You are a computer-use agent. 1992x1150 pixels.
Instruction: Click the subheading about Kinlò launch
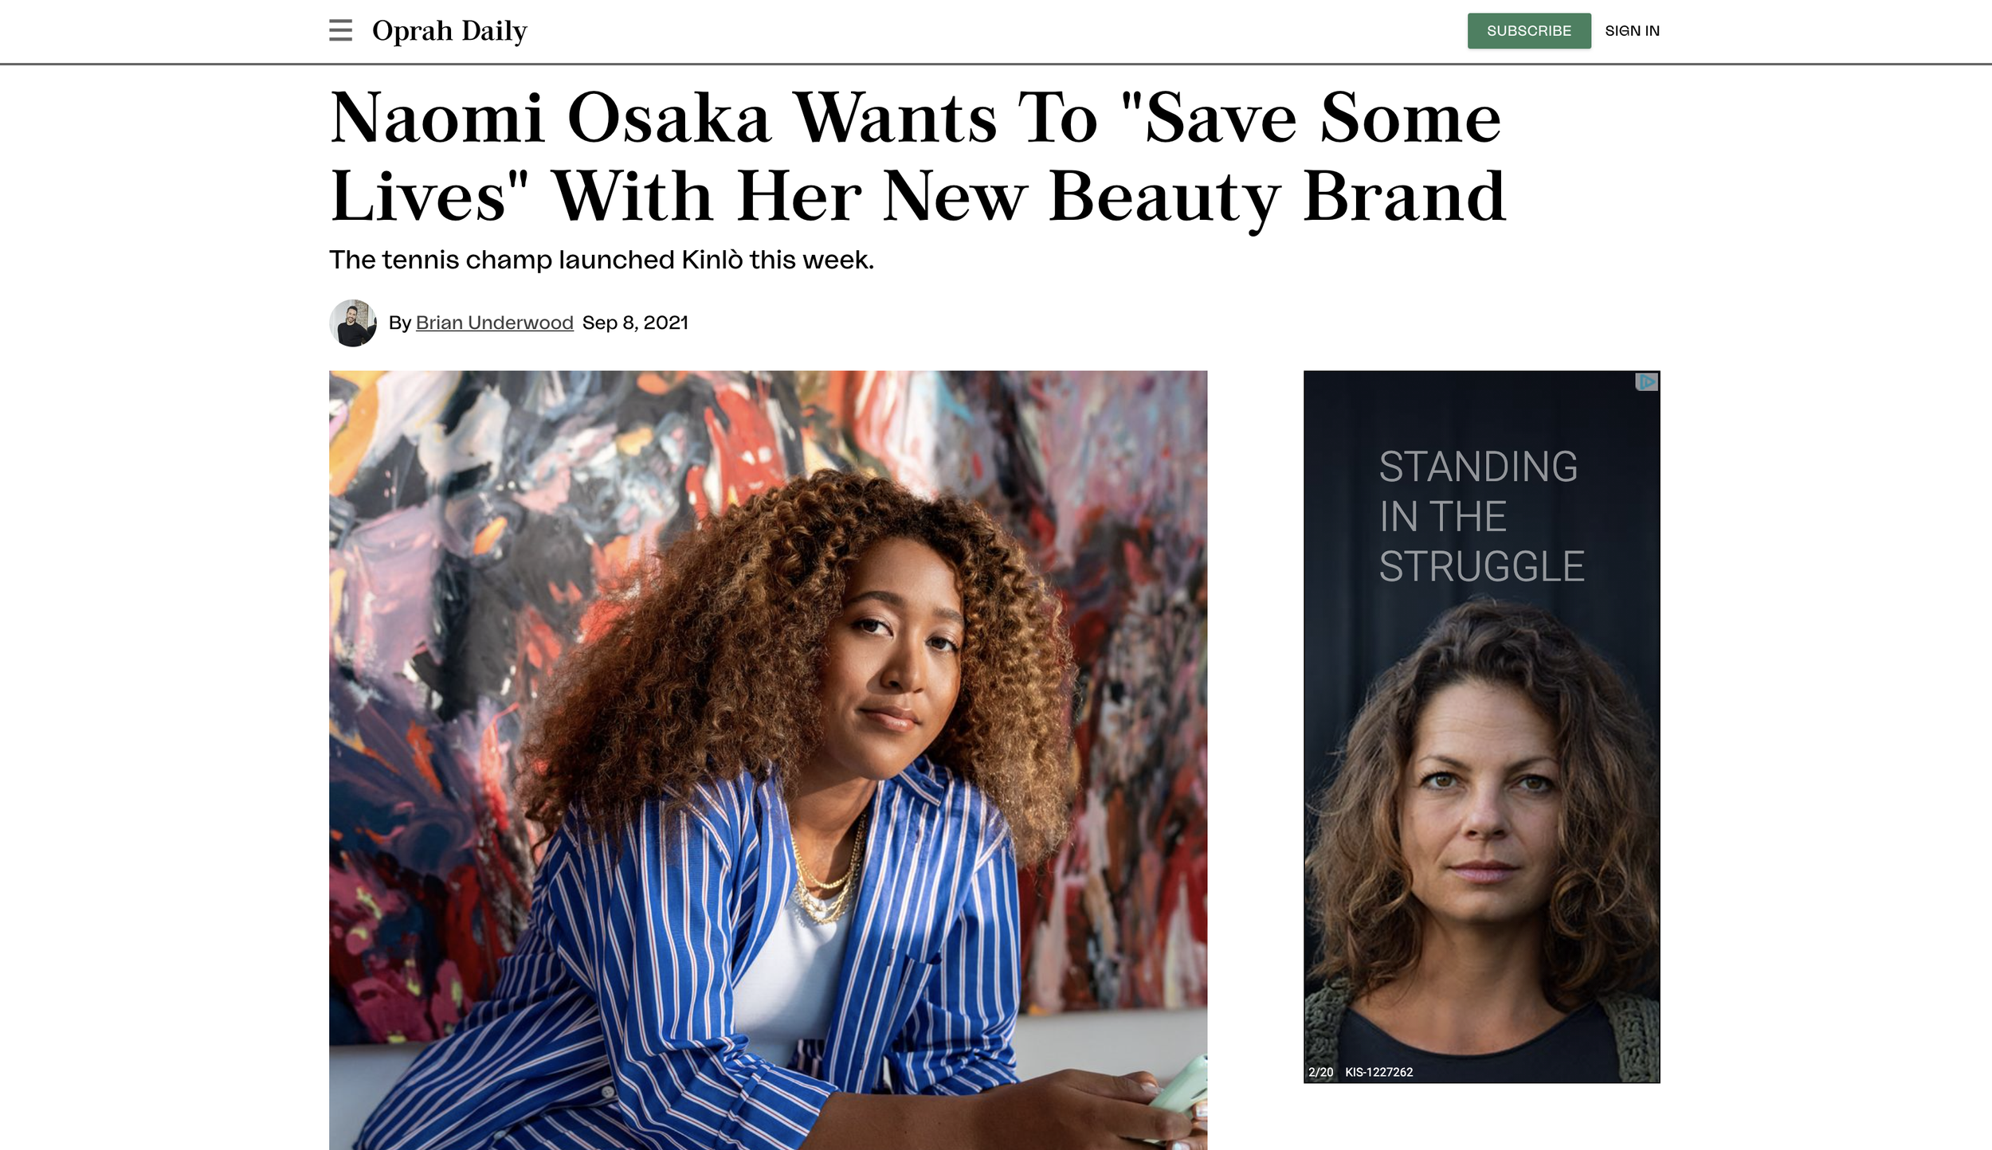click(602, 260)
